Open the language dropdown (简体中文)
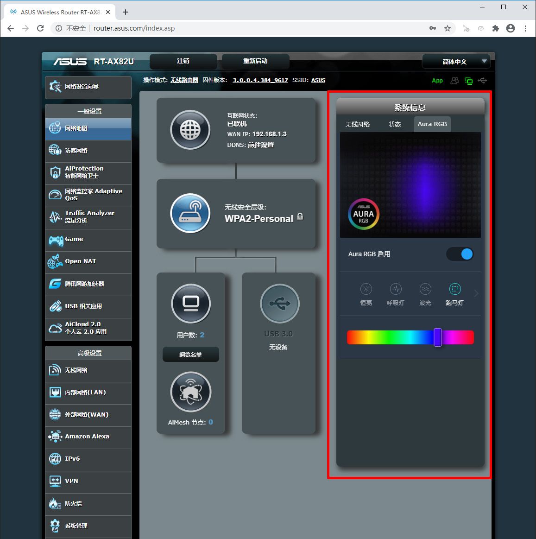Screen dimensions: 536x539 tap(455, 62)
